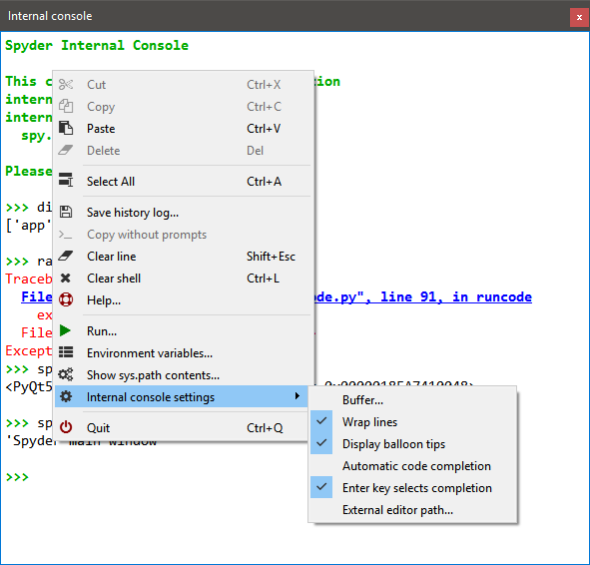Image resolution: width=590 pixels, height=565 pixels.
Task: Open Save history log... dialog
Action: tap(183, 213)
